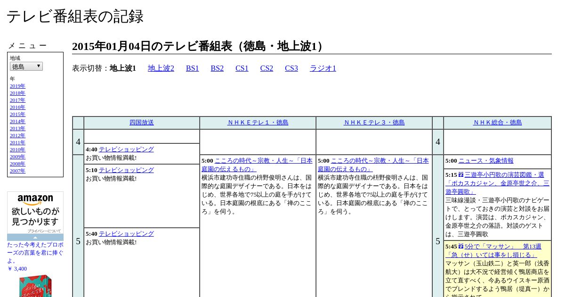Click the caption icon beside 5:15 program
The width and height of the screenshot is (565, 297).
(461, 174)
